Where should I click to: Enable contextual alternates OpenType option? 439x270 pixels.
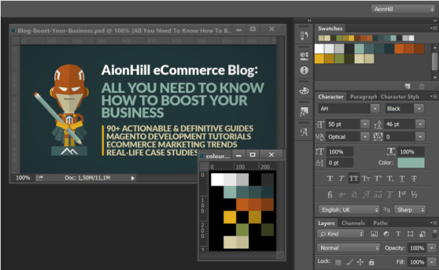click(x=342, y=194)
